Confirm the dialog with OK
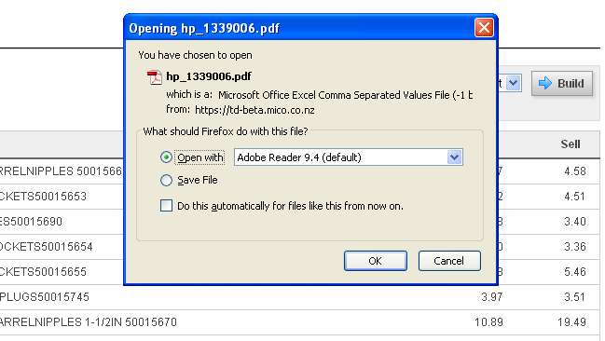 coord(376,261)
